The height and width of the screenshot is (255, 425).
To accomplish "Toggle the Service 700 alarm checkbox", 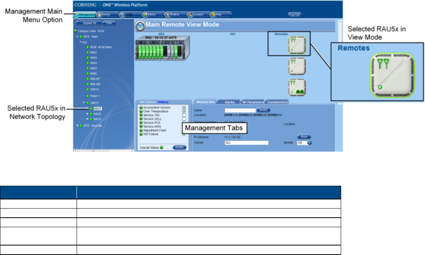I will [184, 115].
